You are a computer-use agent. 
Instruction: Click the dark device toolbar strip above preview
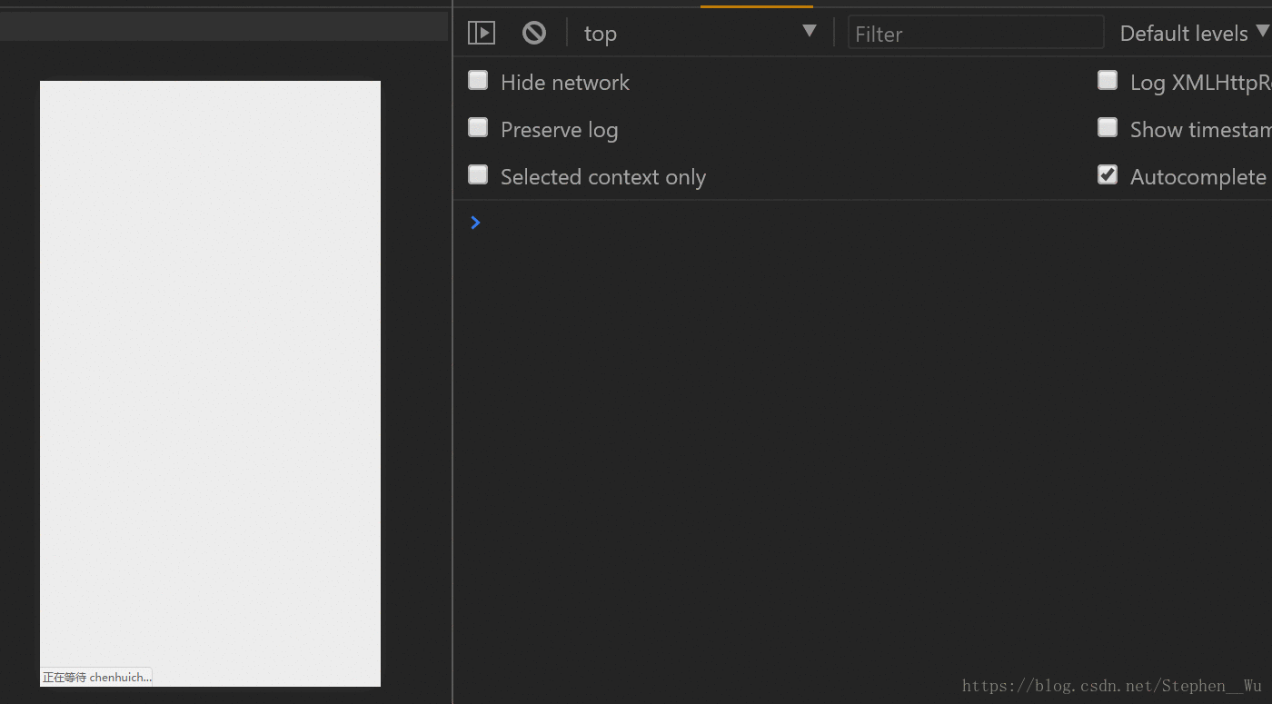(x=224, y=25)
